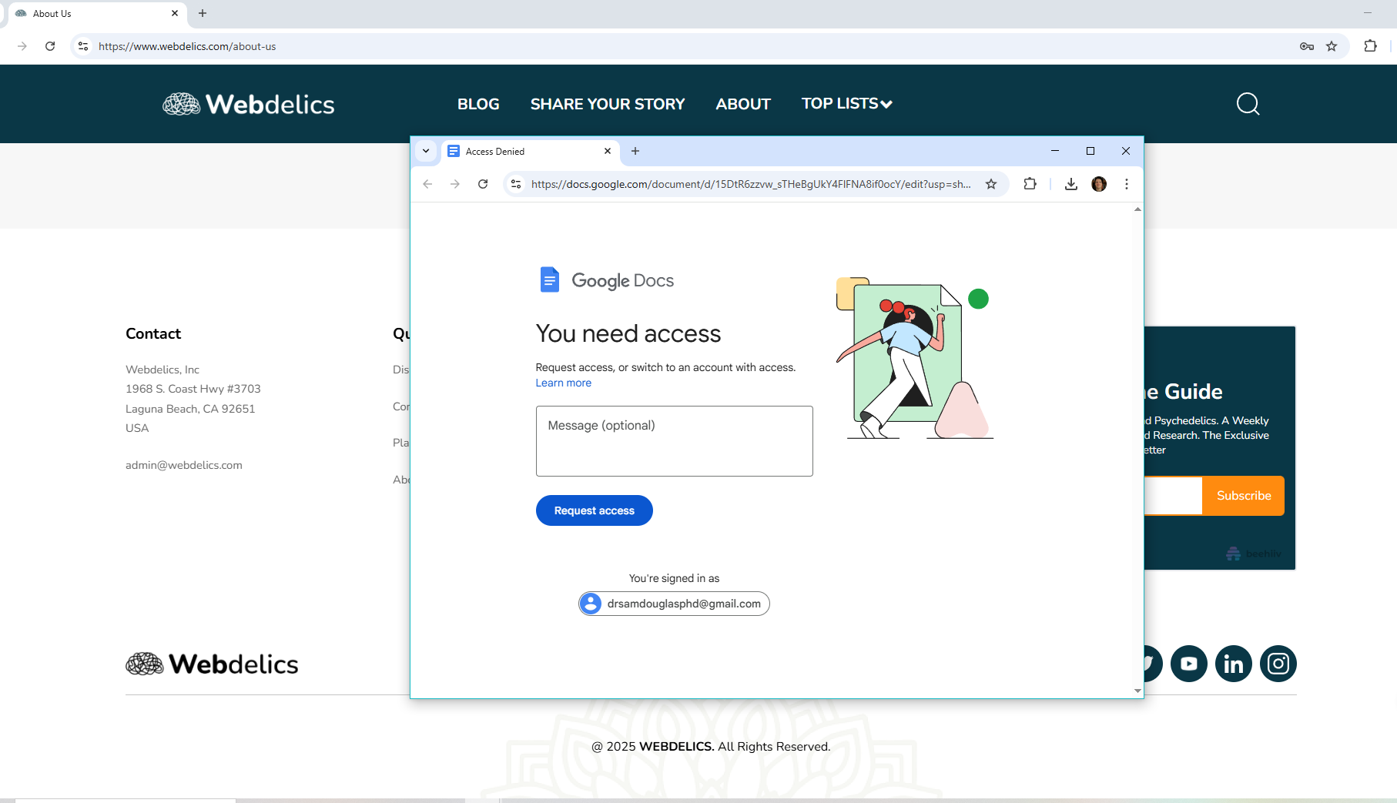Screen dimensions: 1397x803
Task: Click the Request access button
Action: coord(595,510)
